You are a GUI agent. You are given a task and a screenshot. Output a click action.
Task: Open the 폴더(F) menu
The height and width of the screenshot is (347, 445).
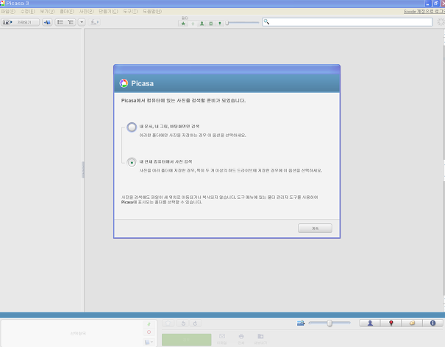67,11
